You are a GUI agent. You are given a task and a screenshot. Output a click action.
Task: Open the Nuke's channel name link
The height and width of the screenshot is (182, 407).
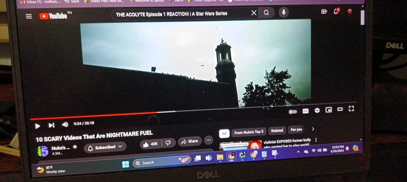[x=61, y=148]
